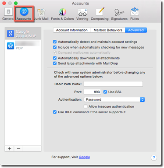Screen dimensions: 164x168
Task: Switch to Mailbox Behaviors tab
Action: [108, 30]
